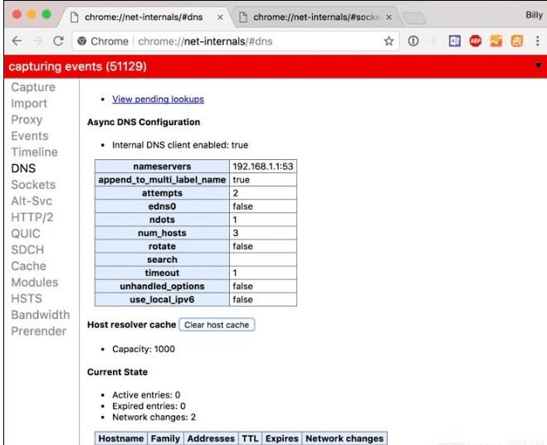Open the Import section in sidebar
547x445 pixels.
(29, 104)
